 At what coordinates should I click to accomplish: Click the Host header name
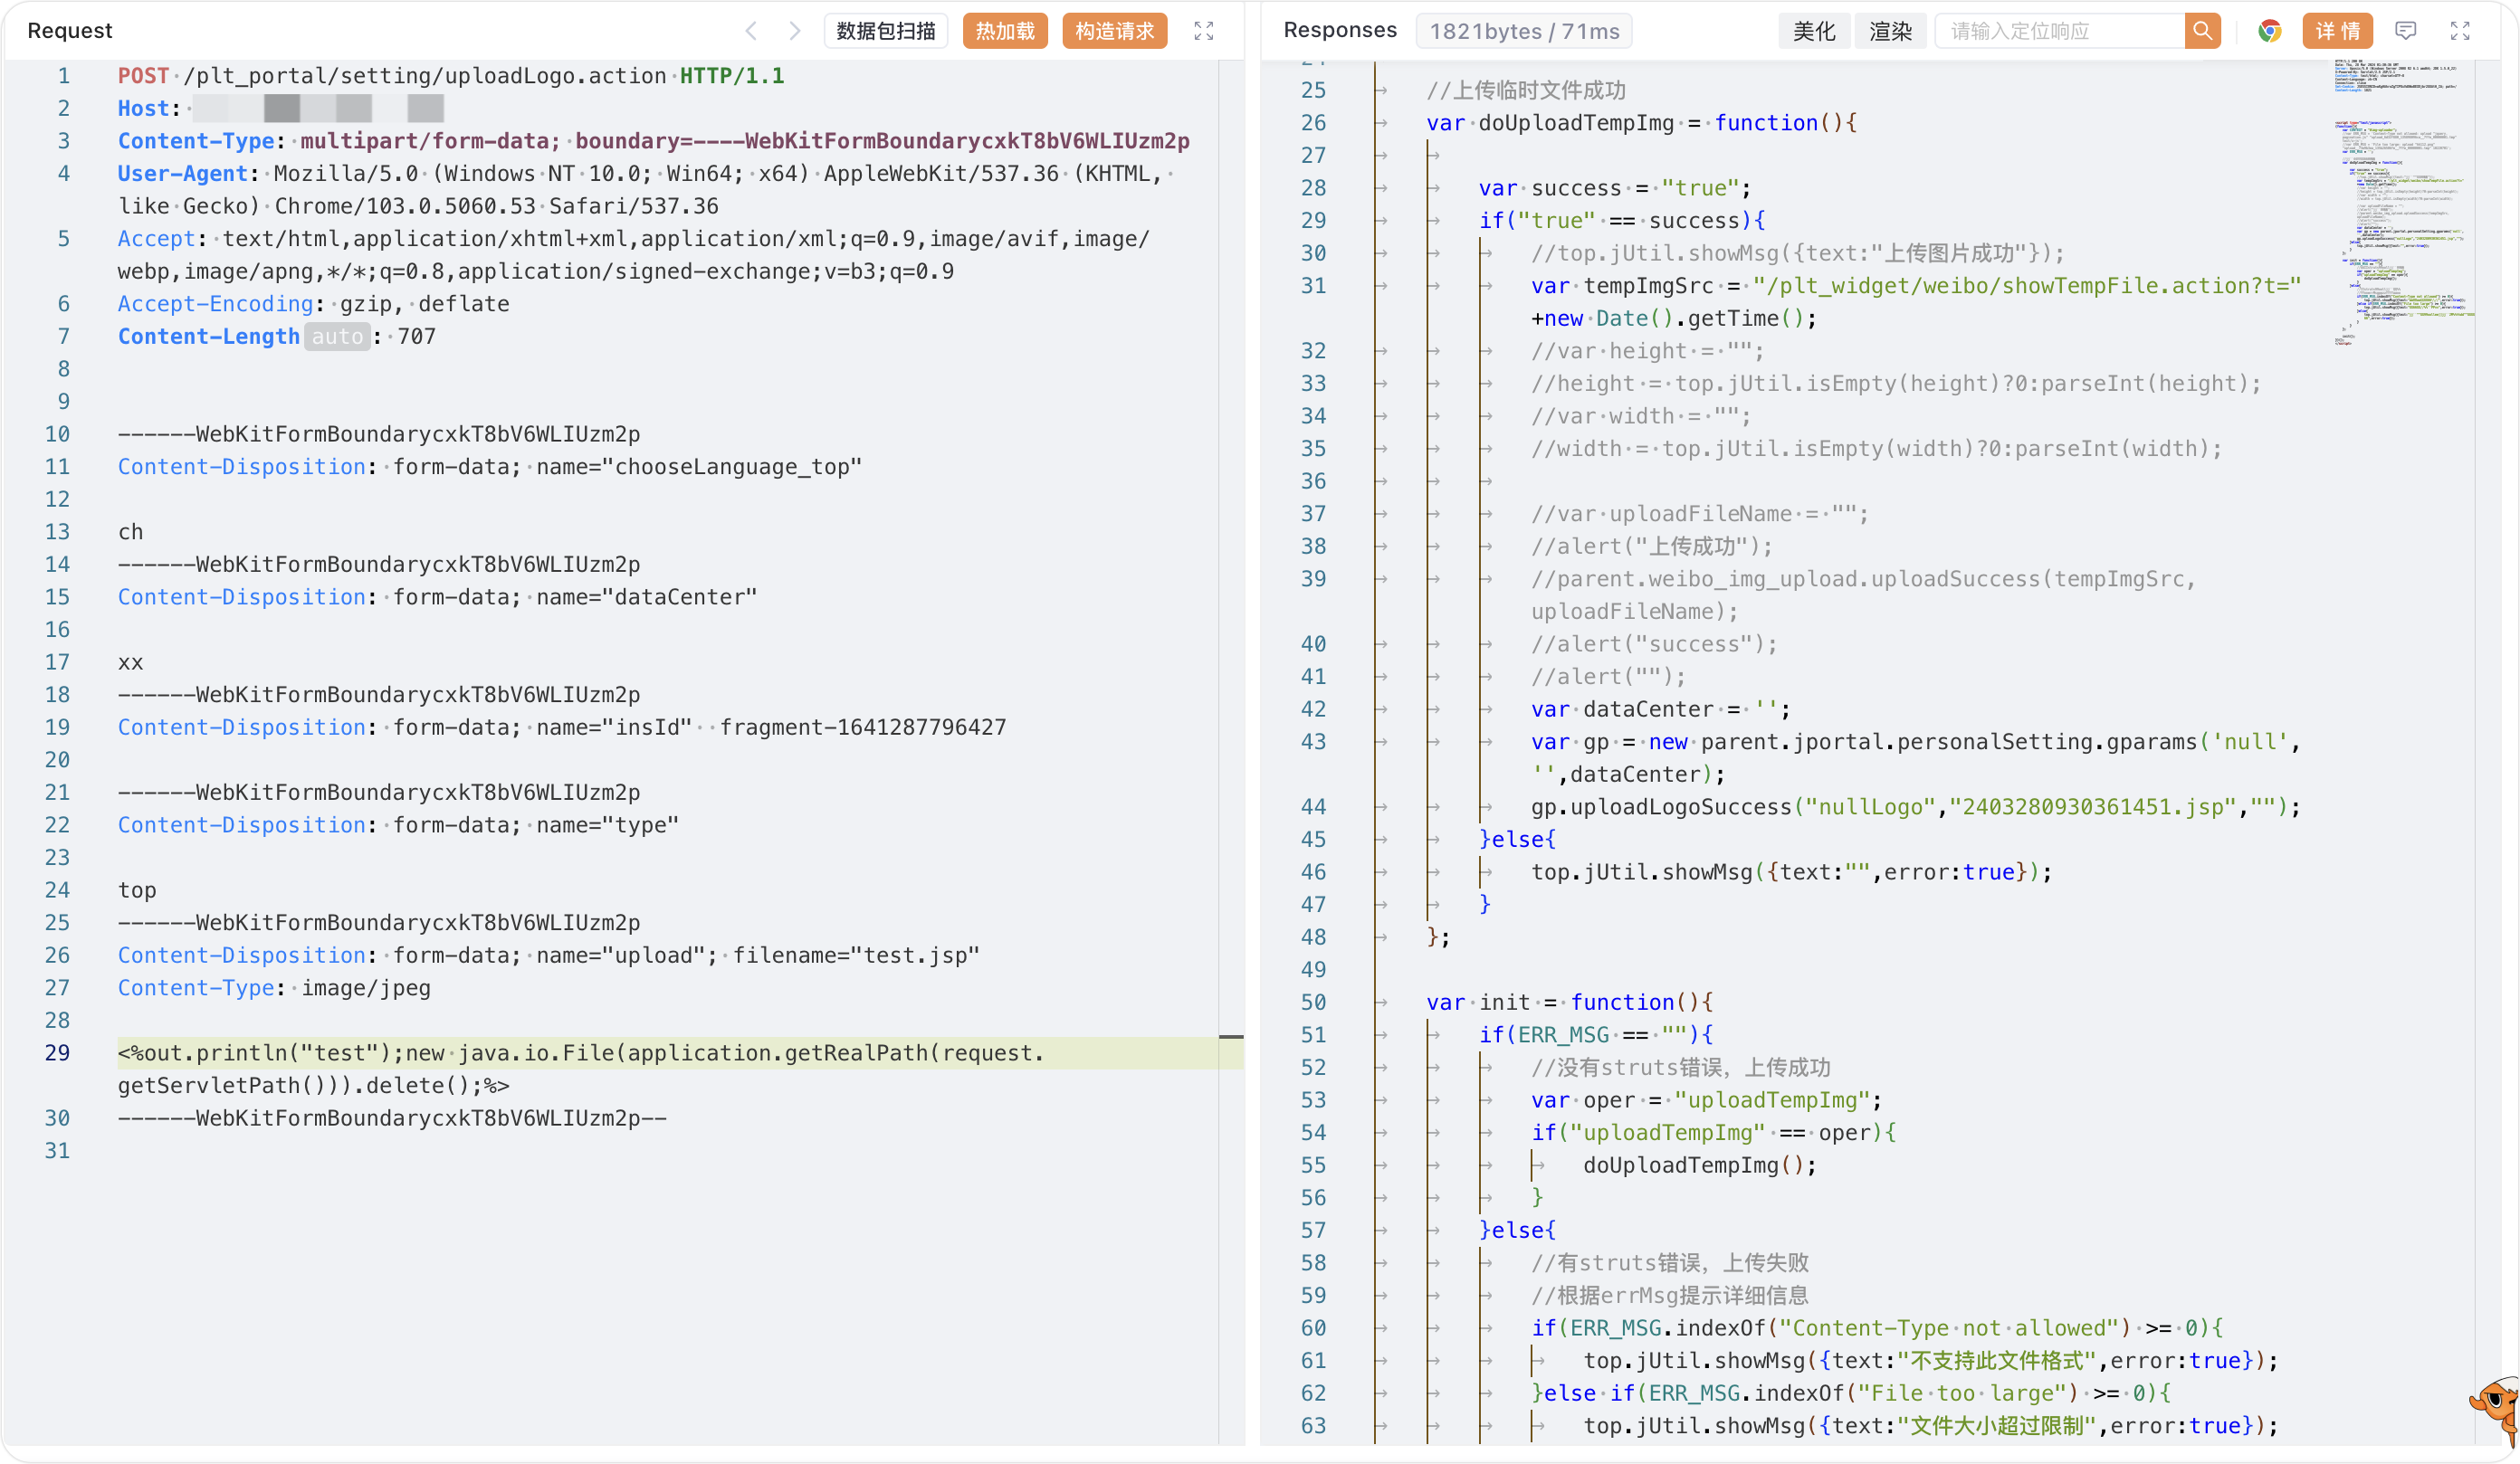[143, 108]
